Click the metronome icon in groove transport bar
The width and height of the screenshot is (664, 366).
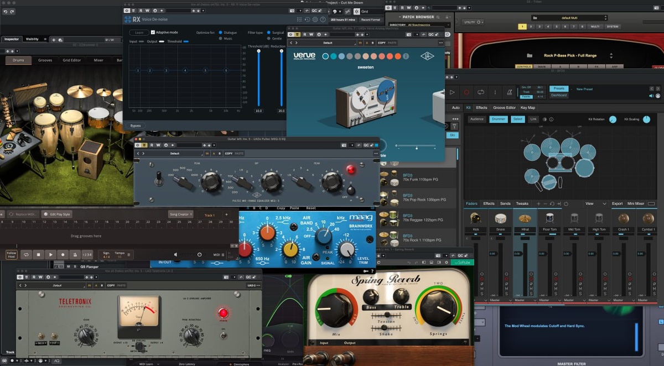click(75, 254)
